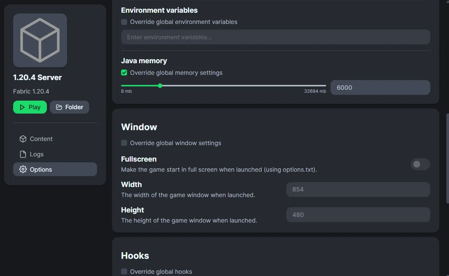
Task: Enable override global window settings
Action: click(x=124, y=143)
